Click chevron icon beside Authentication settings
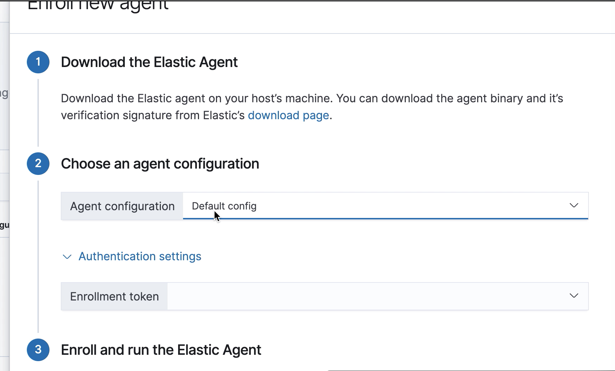This screenshot has width=615, height=371. pos(67,257)
